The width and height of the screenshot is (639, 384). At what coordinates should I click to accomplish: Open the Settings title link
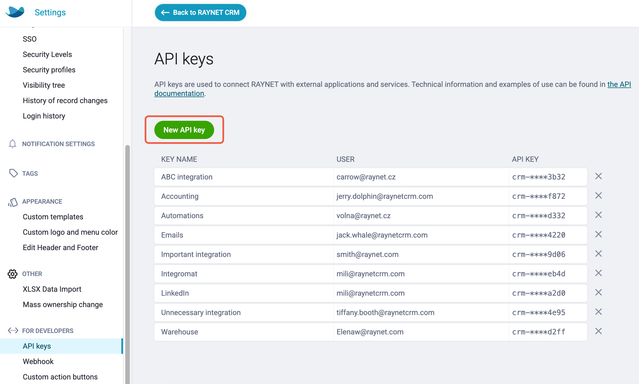pos(50,12)
